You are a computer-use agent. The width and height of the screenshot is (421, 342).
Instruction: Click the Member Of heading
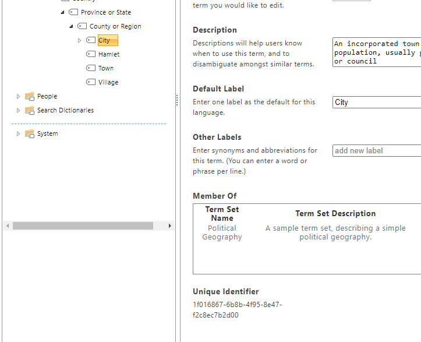click(214, 196)
